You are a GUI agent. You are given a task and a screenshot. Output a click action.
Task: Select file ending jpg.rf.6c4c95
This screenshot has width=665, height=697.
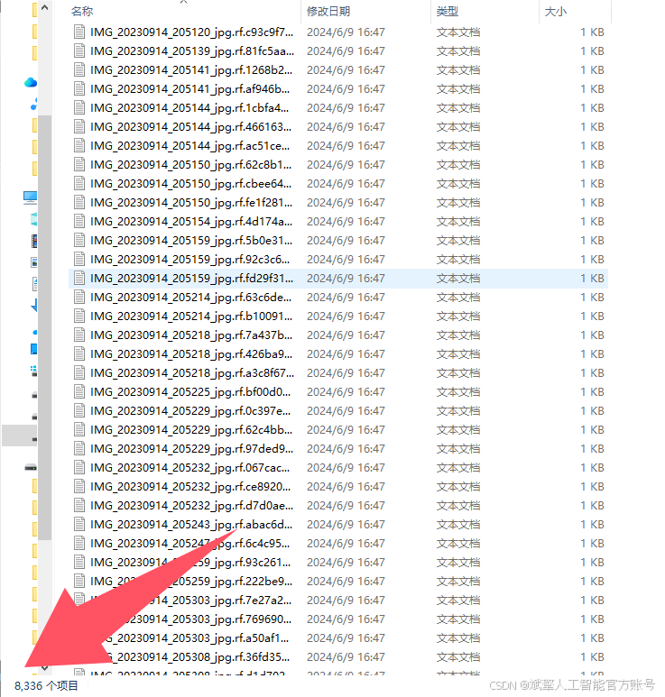point(338,543)
